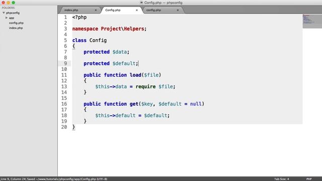Click the class keyword
The height and width of the screenshot is (181, 322).
coord(79,40)
